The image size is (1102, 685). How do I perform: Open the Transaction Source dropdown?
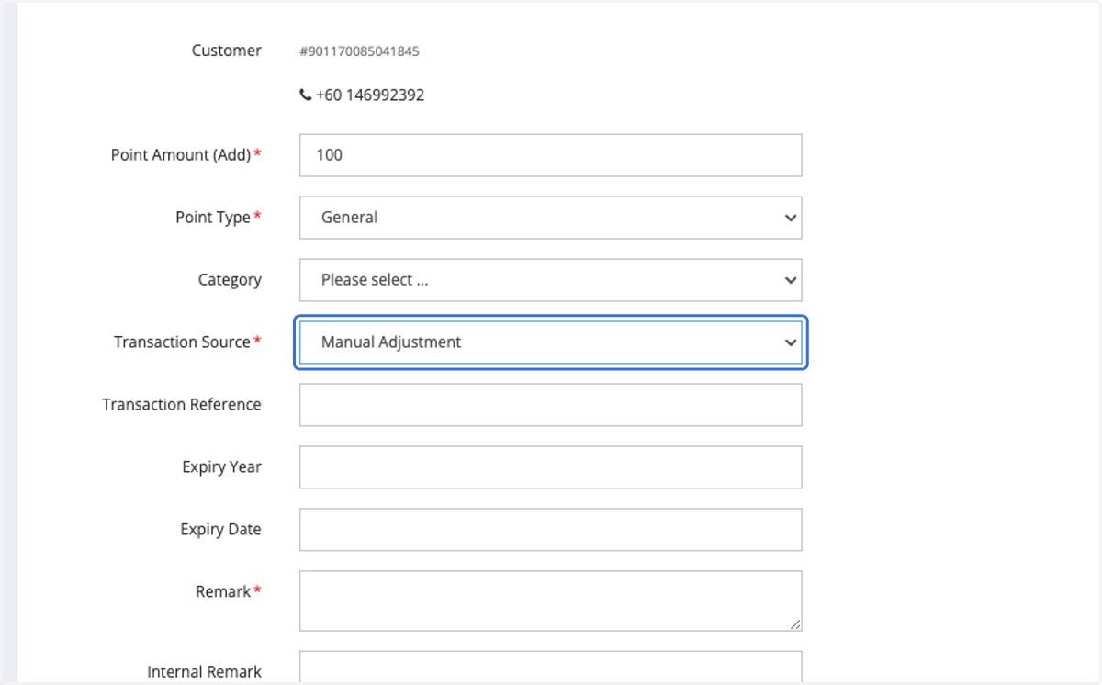pyautogui.click(x=550, y=342)
